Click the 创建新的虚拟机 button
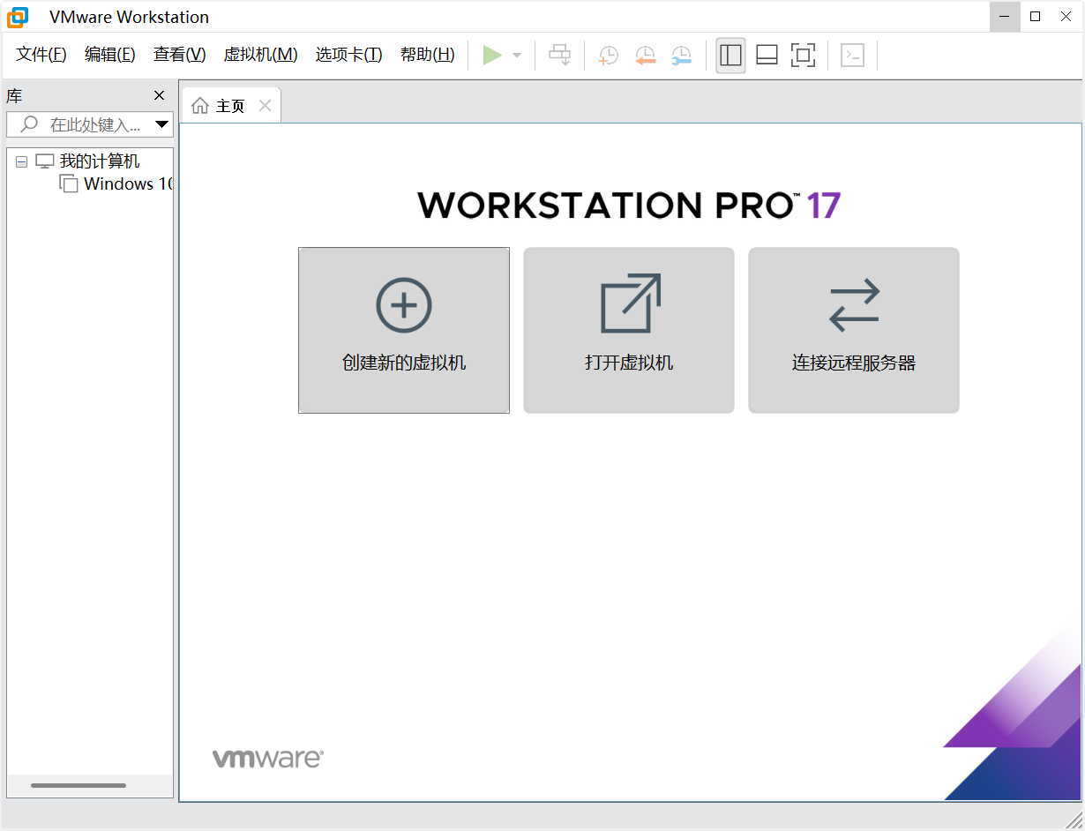The height and width of the screenshot is (831, 1085). (404, 330)
